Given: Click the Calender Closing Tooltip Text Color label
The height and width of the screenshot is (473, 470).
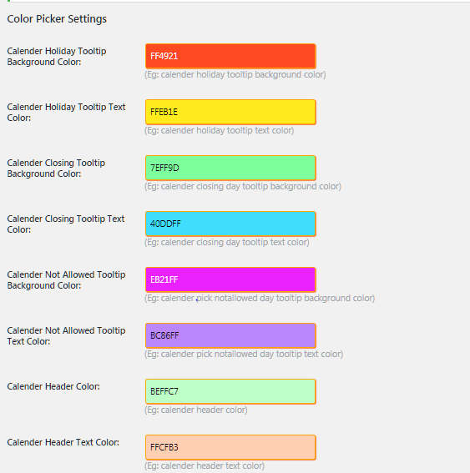Looking at the screenshot, I should click(x=66, y=224).
